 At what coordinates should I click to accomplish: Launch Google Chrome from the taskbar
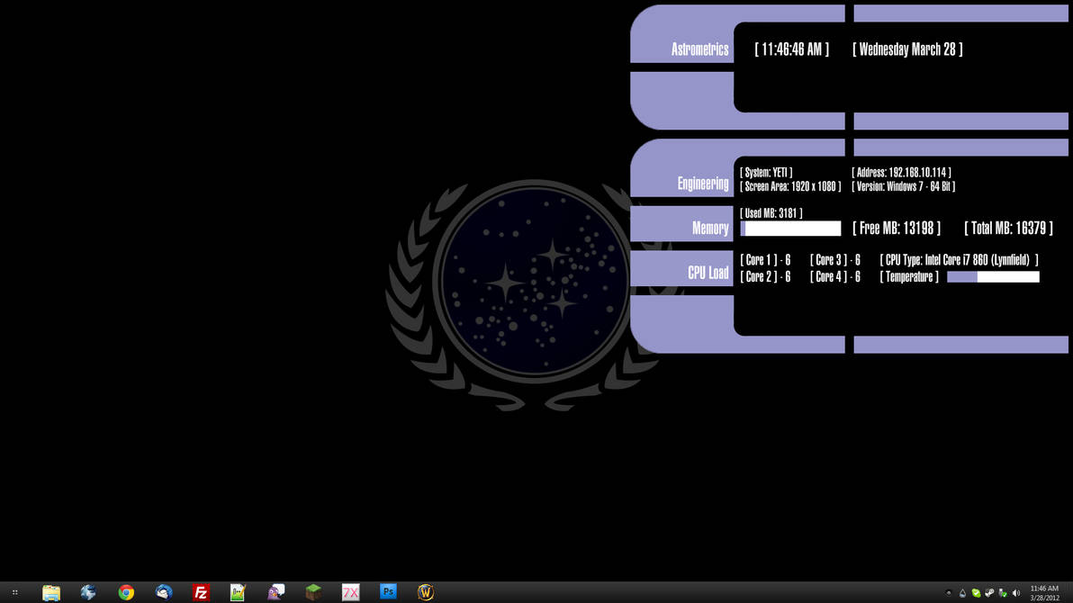[x=126, y=592]
